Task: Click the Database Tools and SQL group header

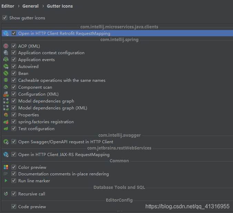Action: [x=119, y=187]
